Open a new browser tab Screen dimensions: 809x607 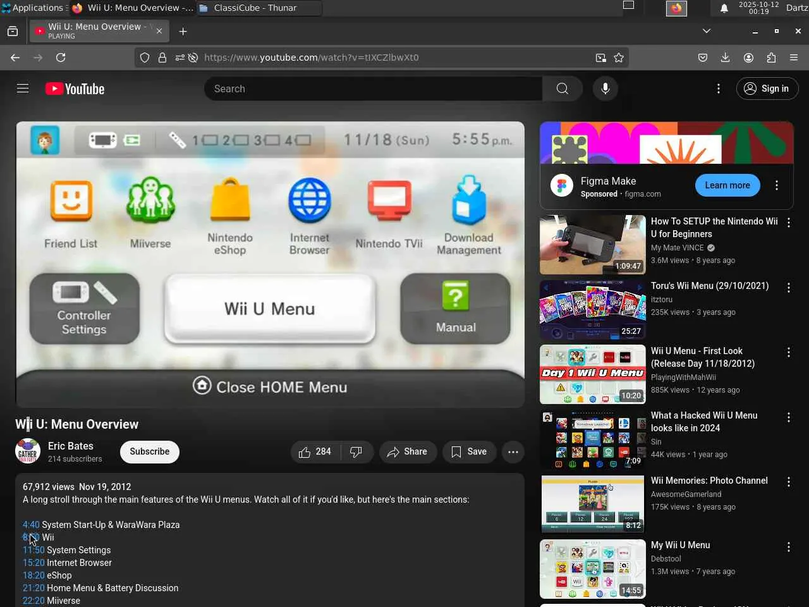[183, 31]
